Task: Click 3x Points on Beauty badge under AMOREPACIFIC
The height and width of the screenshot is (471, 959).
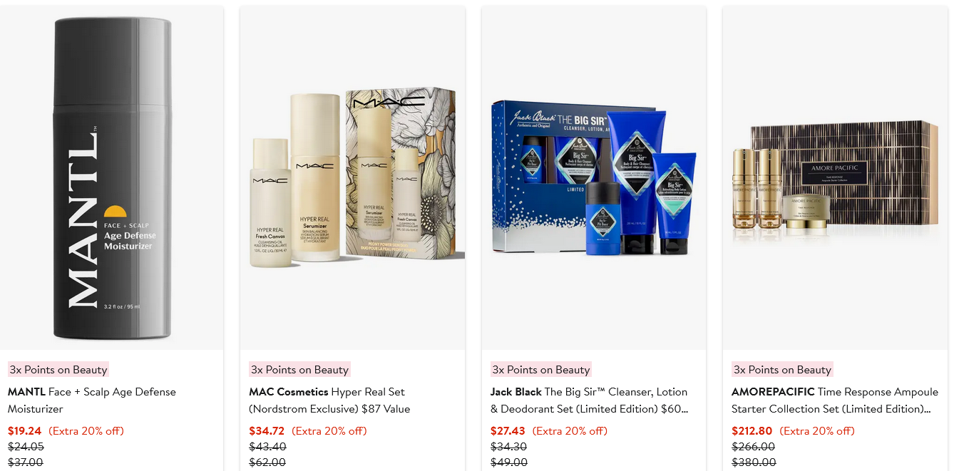Action: [x=782, y=369]
